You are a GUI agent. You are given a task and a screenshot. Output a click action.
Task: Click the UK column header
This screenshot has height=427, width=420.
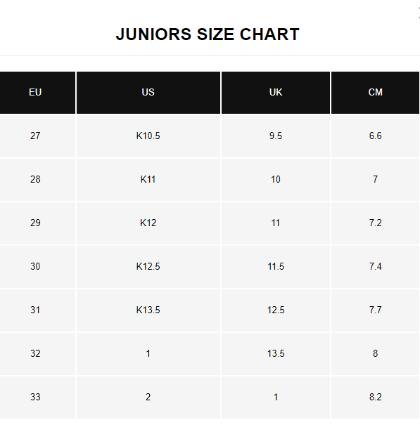tap(276, 93)
